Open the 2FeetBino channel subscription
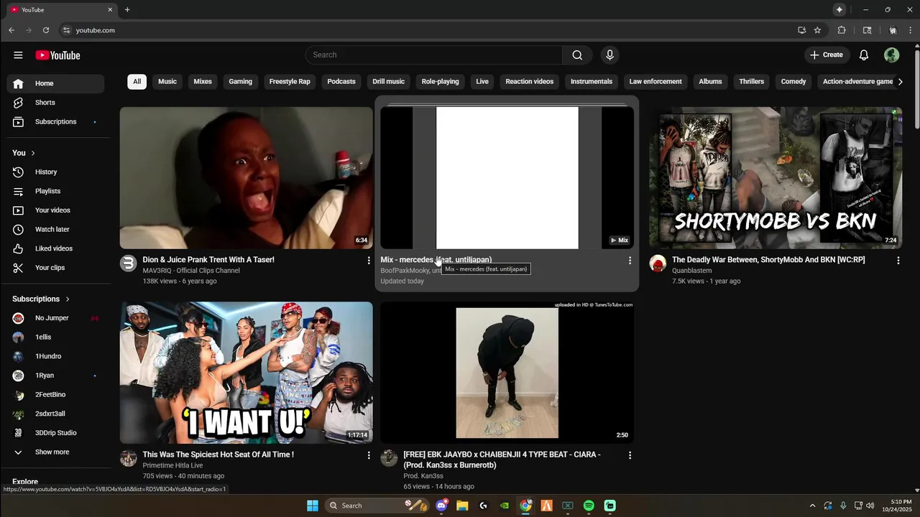920x517 pixels. pos(55,395)
